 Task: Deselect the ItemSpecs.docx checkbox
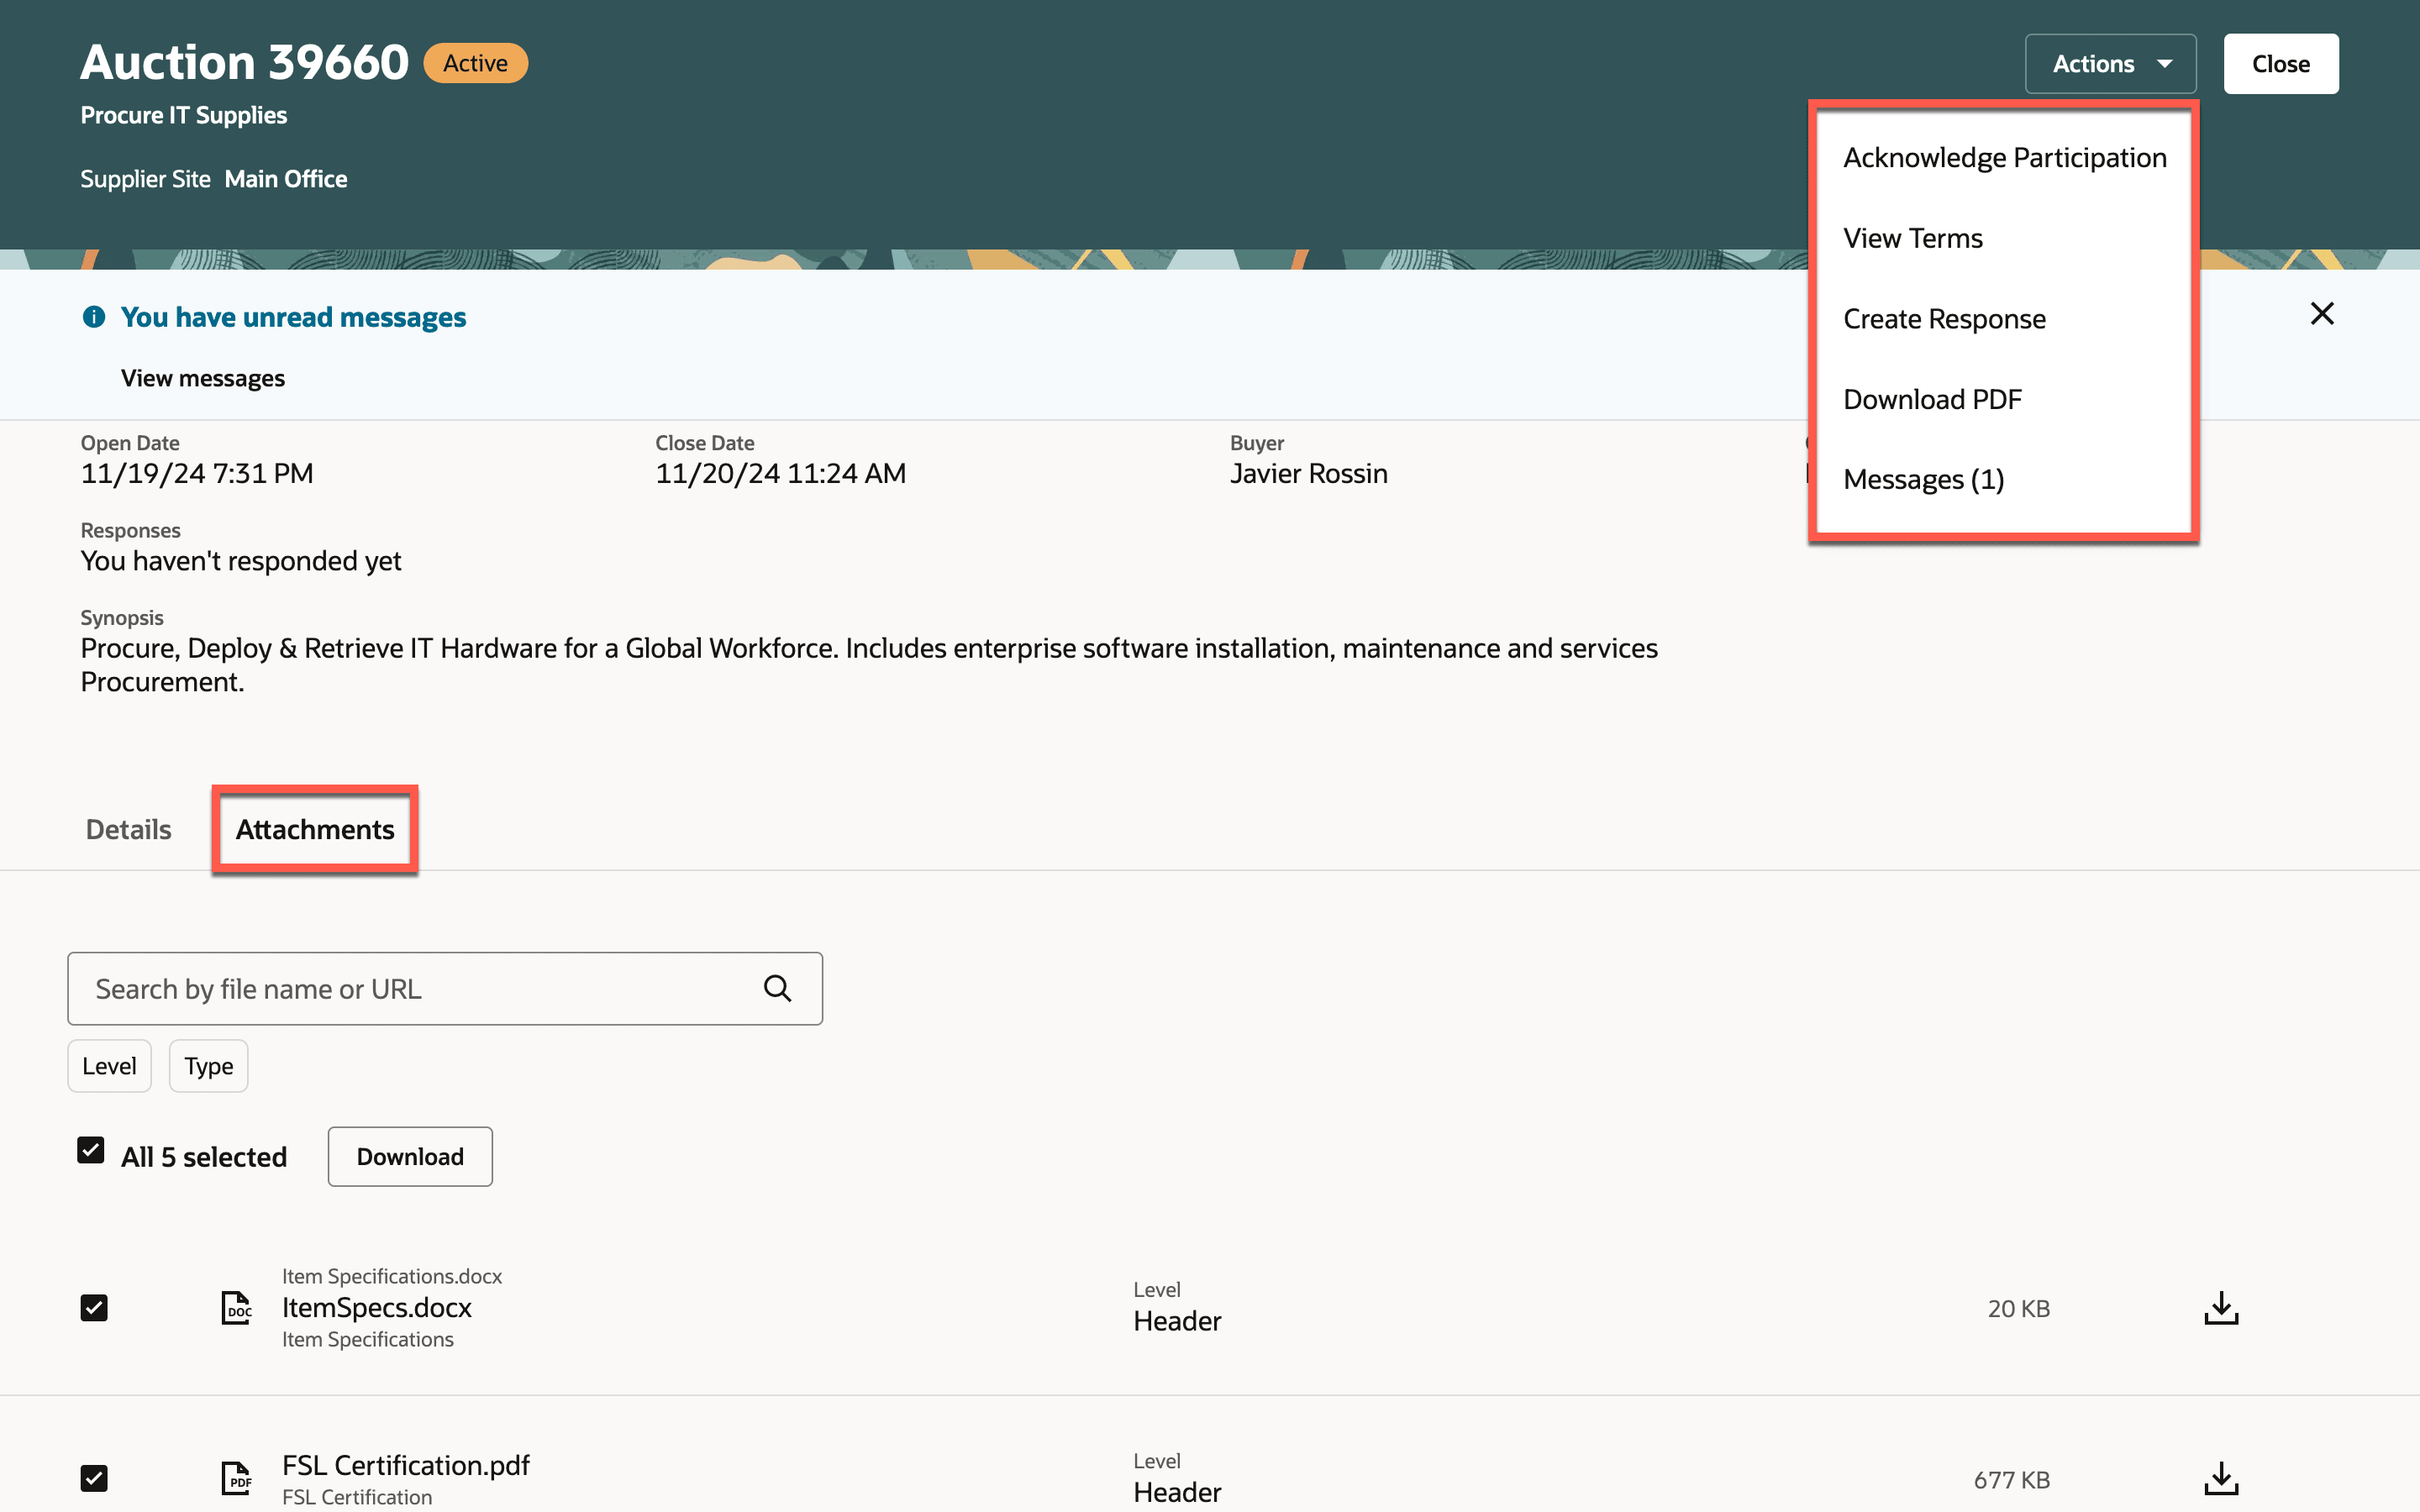[x=94, y=1308]
